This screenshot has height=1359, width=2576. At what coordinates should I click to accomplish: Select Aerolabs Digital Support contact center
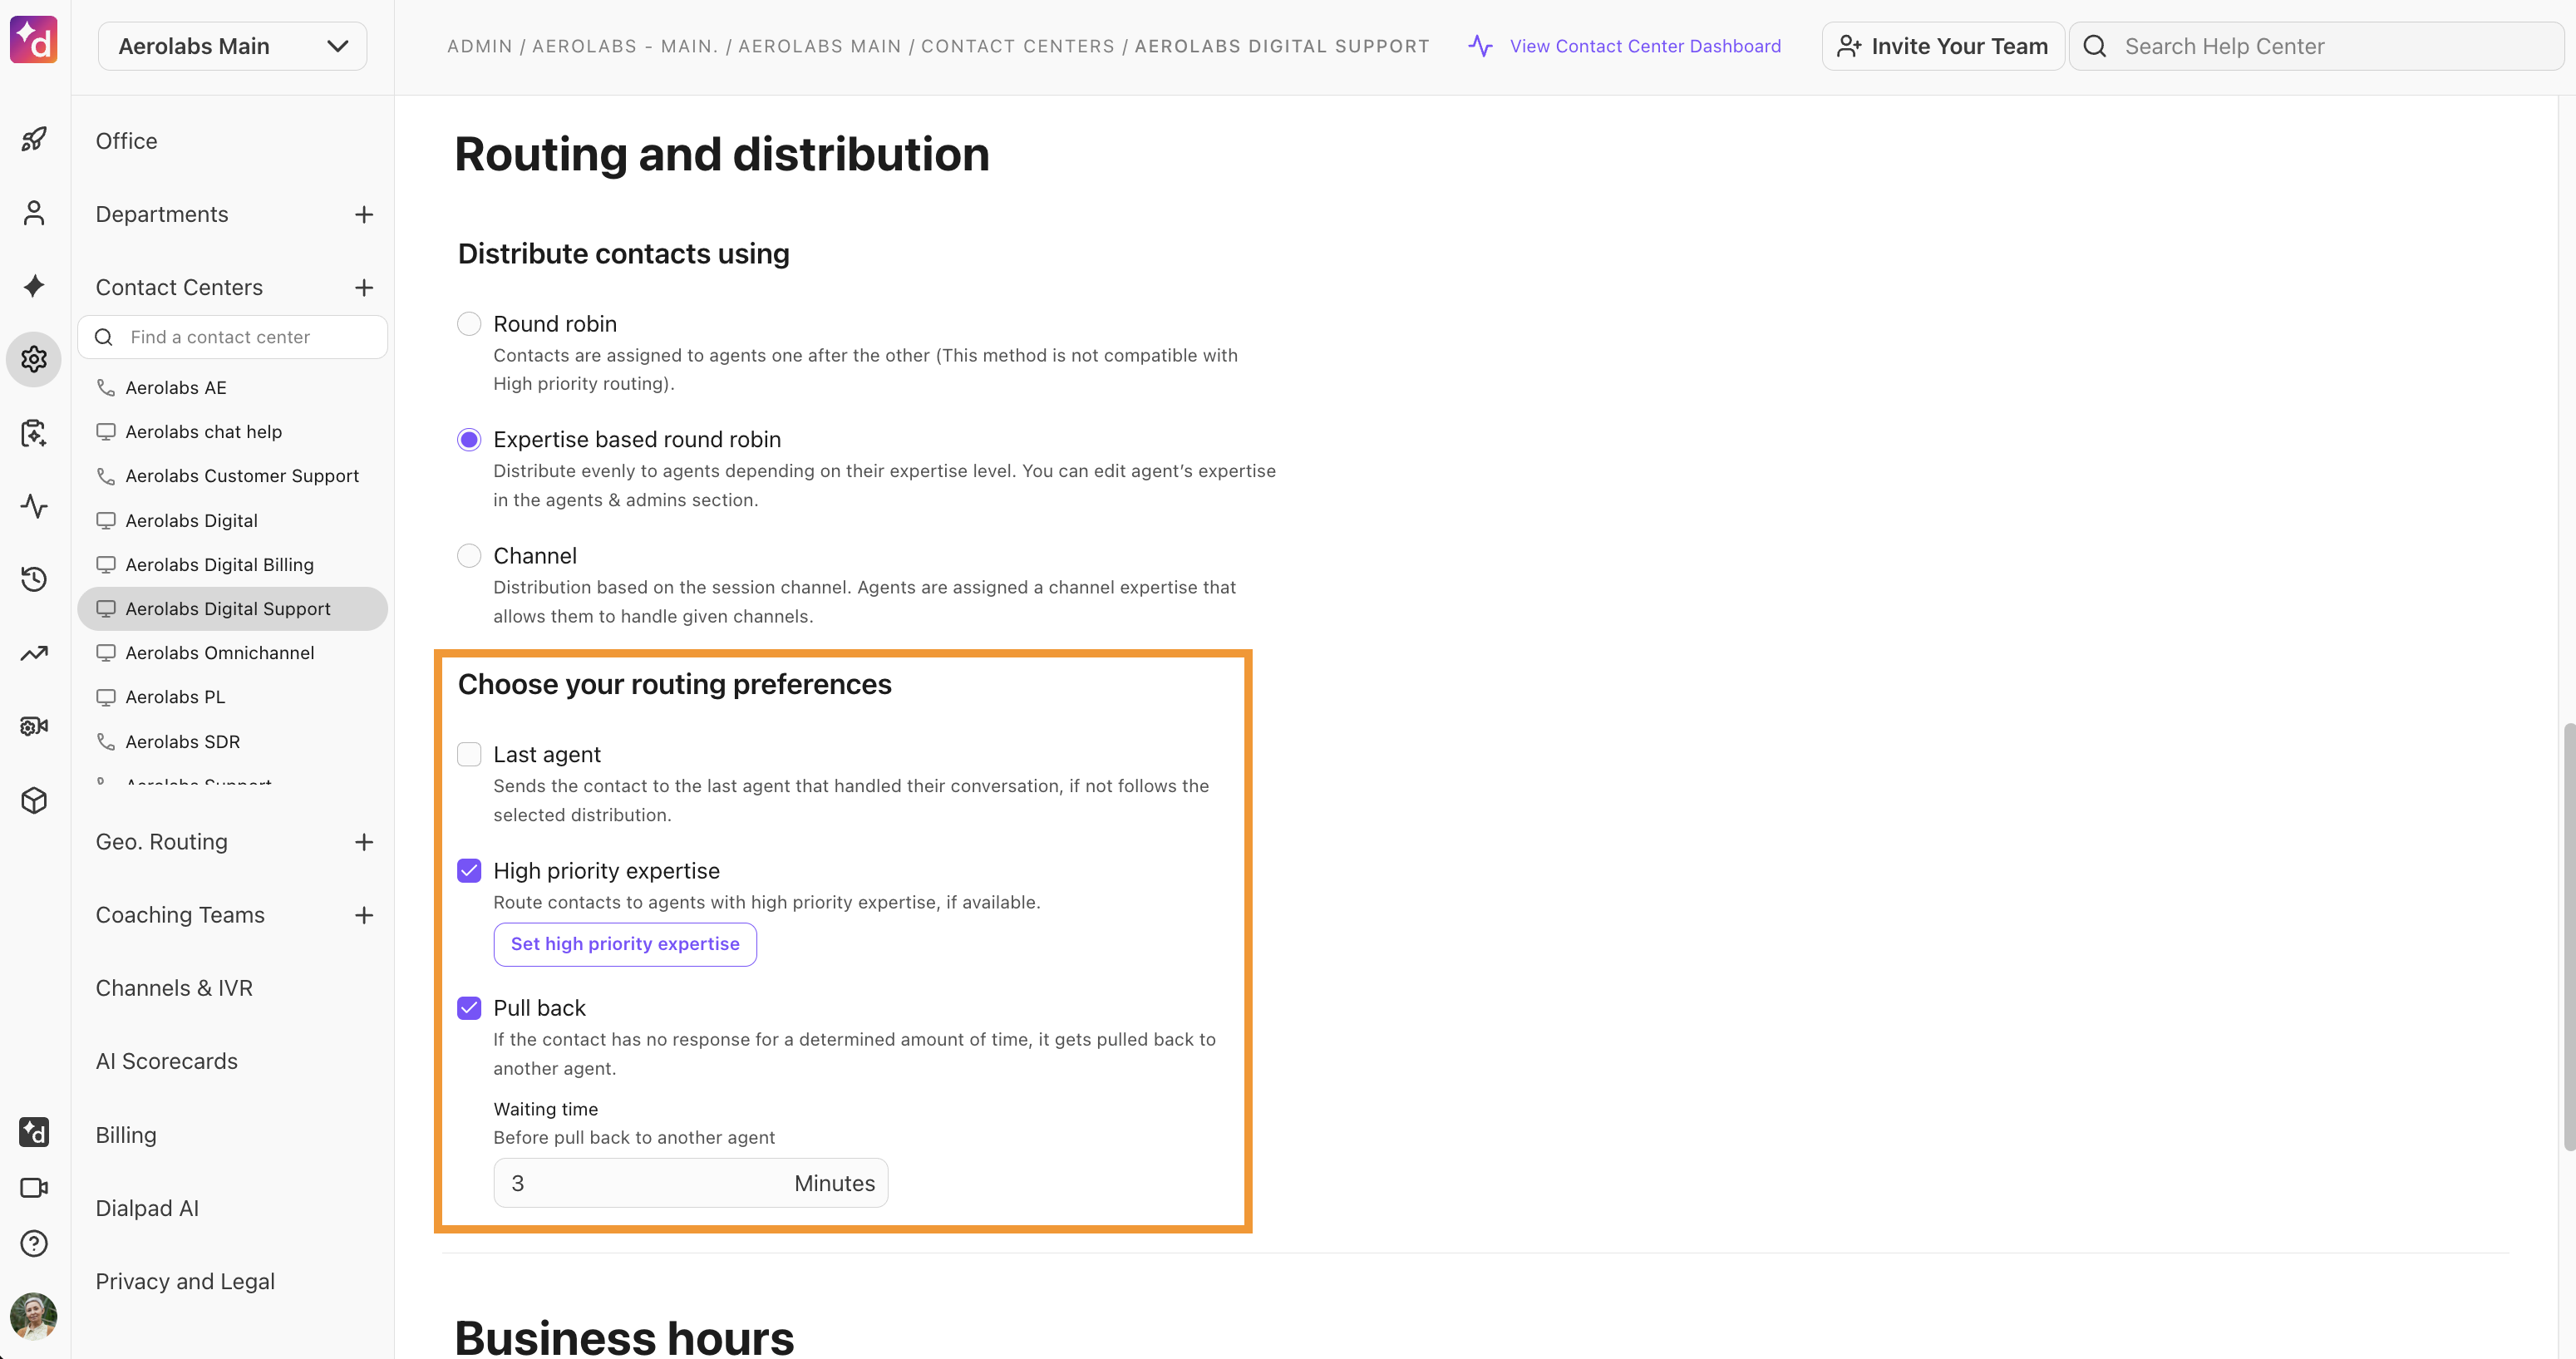click(x=233, y=609)
